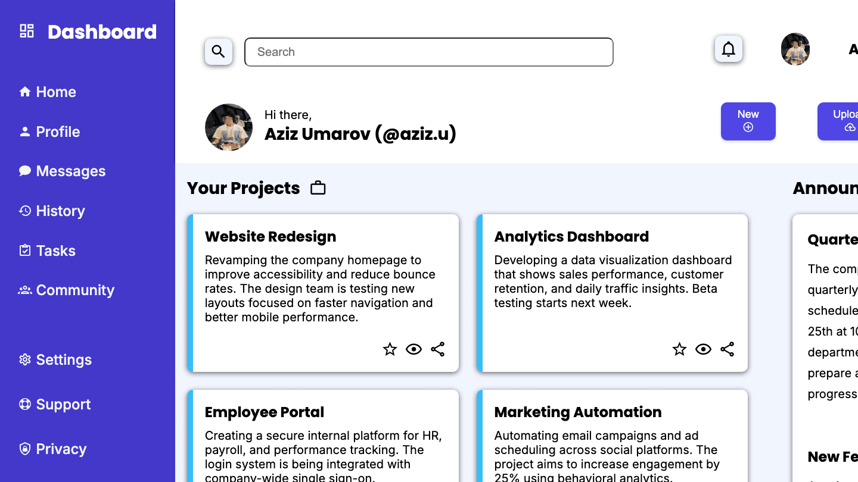Click the Dashboard title text
The height and width of the screenshot is (482, 858).
click(102, 32)
